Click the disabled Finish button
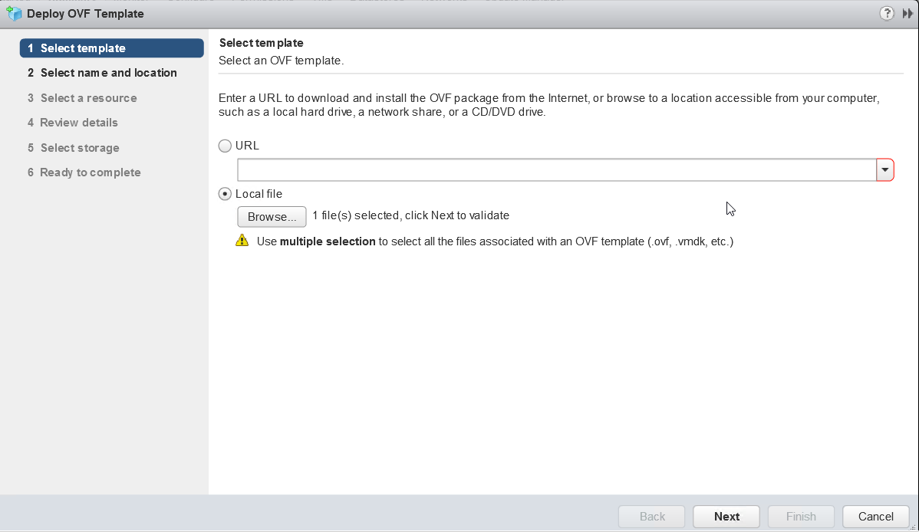The image size is (919, 532). [800, 517]
